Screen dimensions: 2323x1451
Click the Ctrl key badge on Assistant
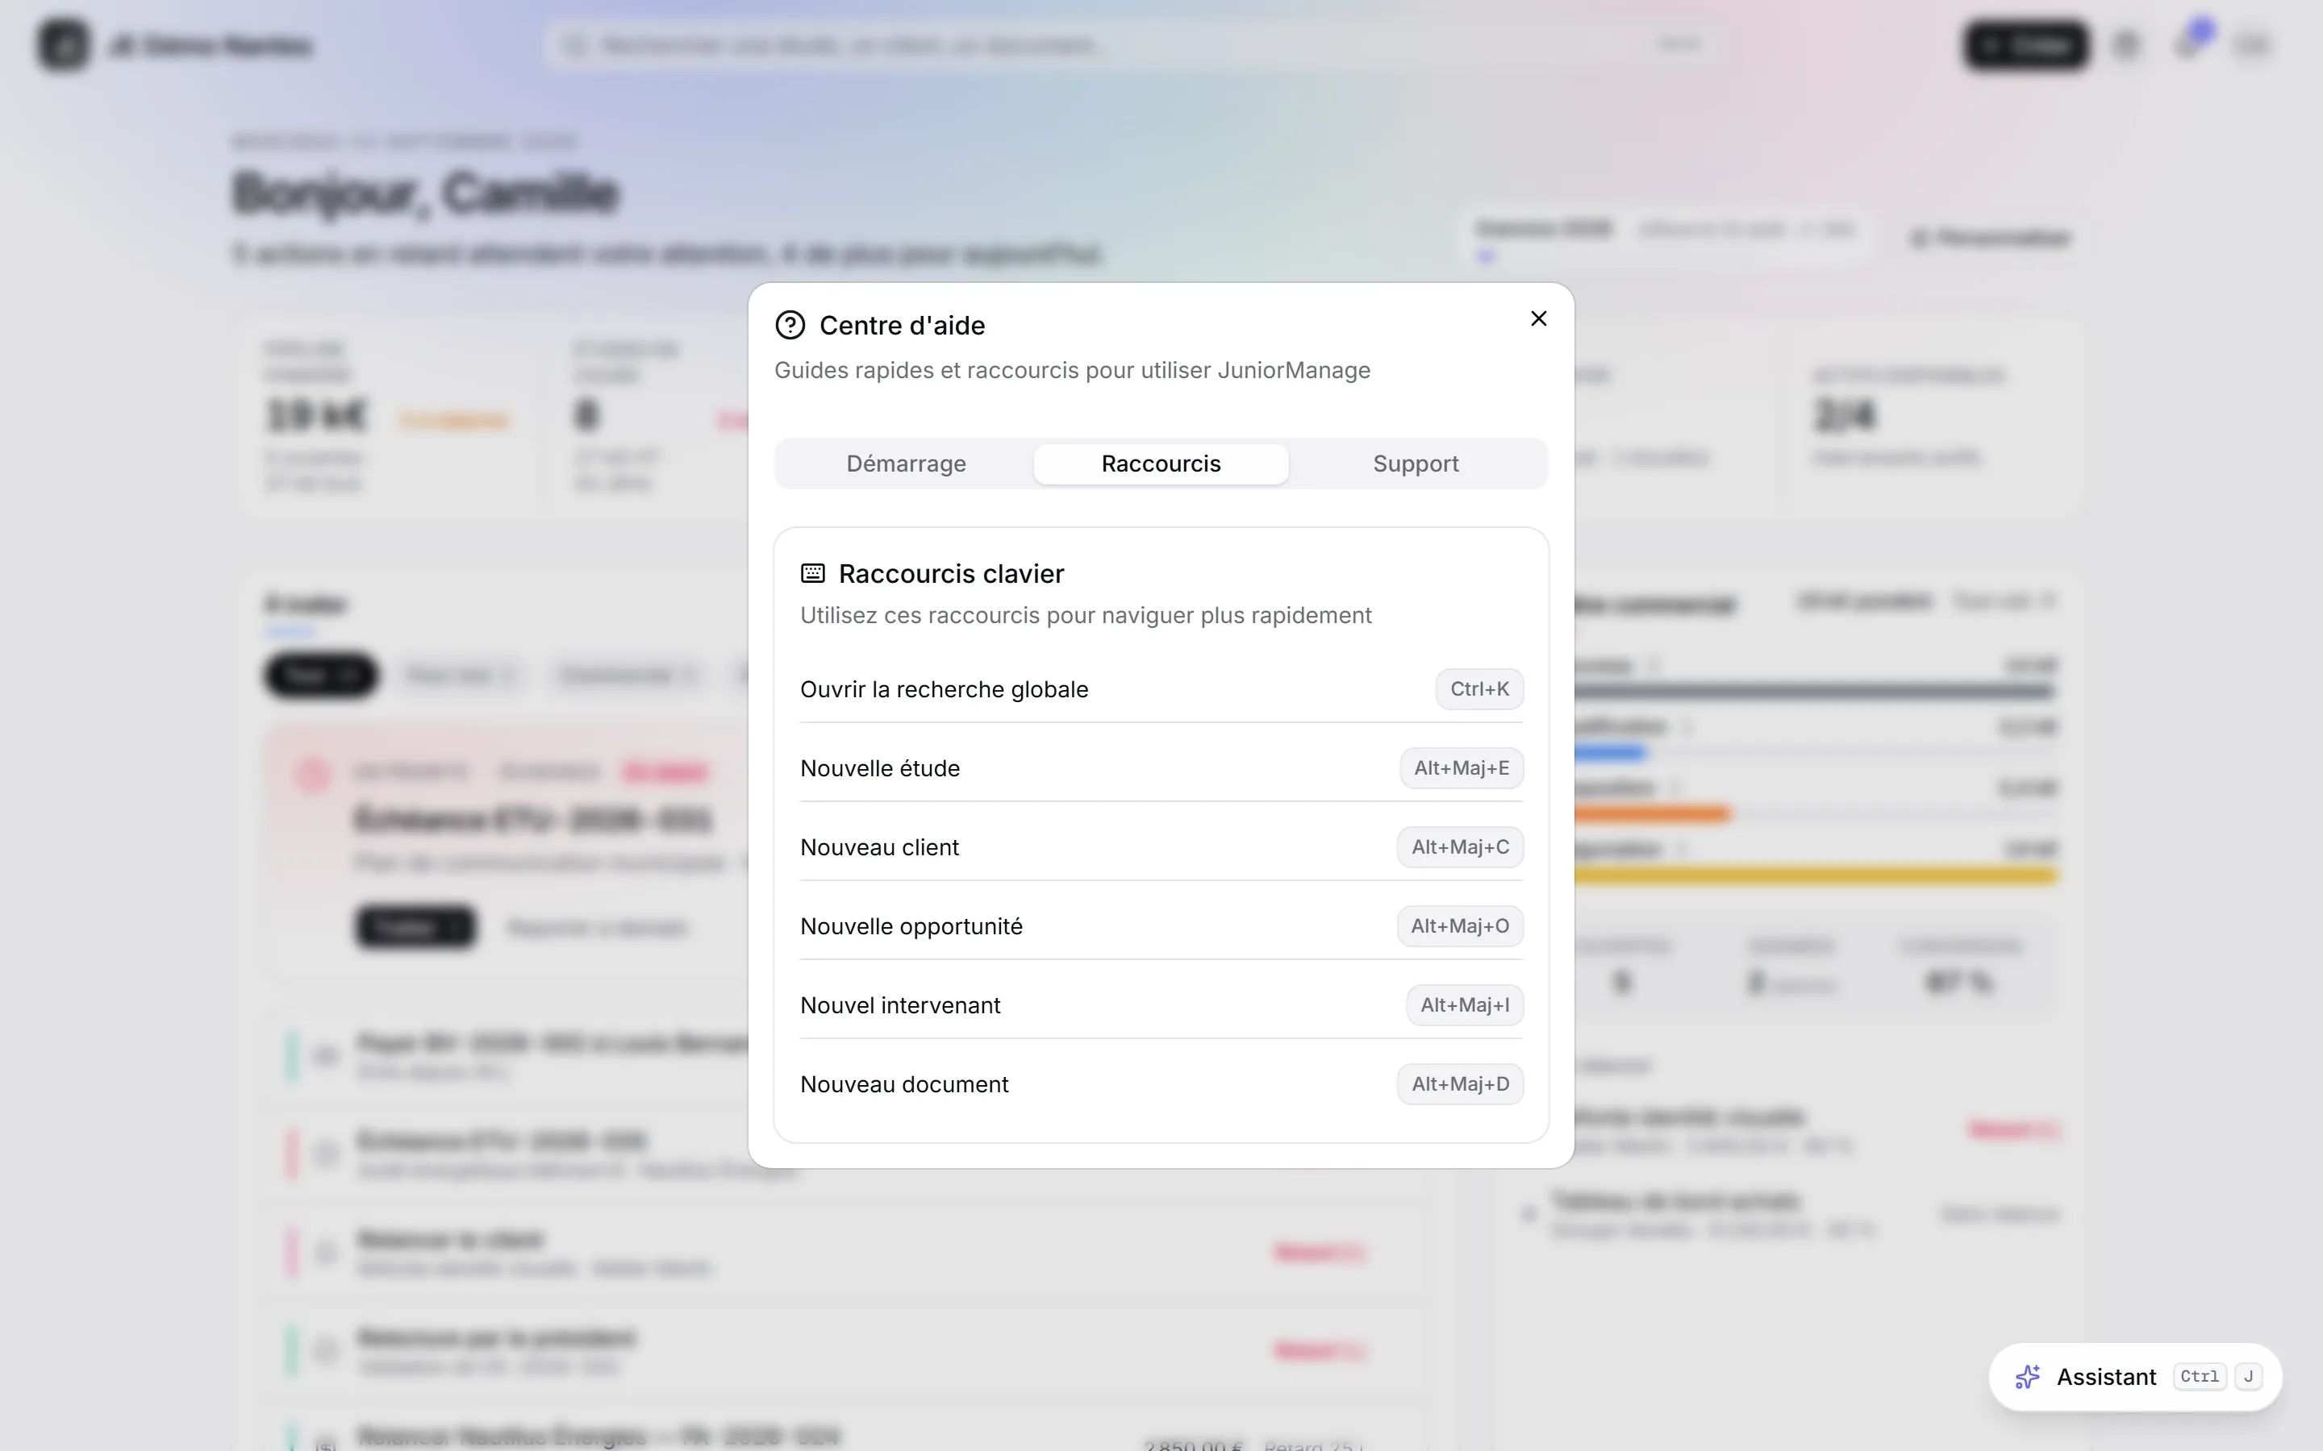point(2199,1377)
